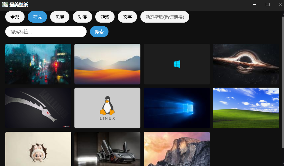This screenshot has height=166, width=284.
Task: Open the 文字 category
Action: [x=127, y=17]
